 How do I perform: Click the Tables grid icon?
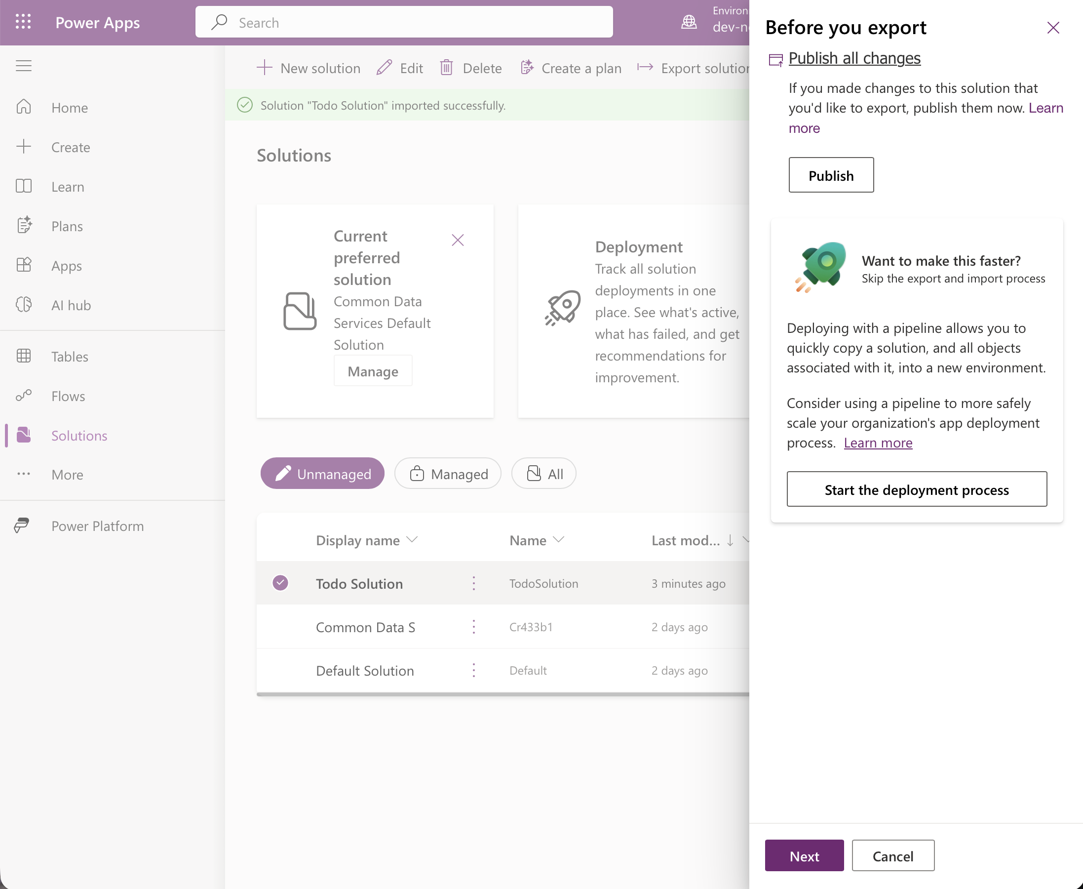click(x=24, y=356)
